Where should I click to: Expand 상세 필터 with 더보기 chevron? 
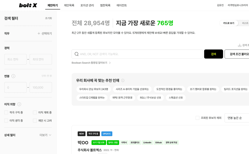50,135
